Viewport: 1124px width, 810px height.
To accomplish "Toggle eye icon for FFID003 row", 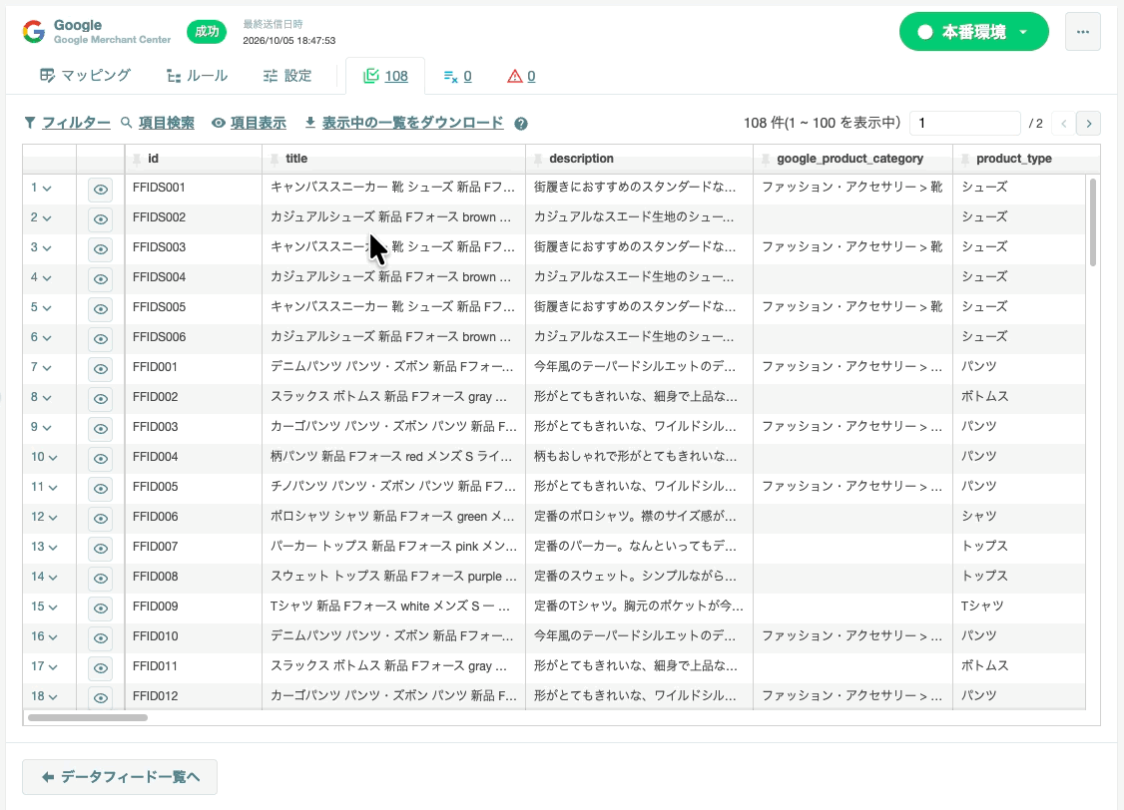I will click(101, 428).
